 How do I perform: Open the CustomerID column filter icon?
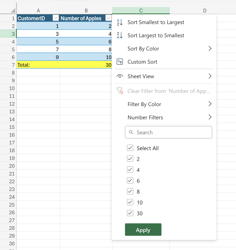coord(56,18)
